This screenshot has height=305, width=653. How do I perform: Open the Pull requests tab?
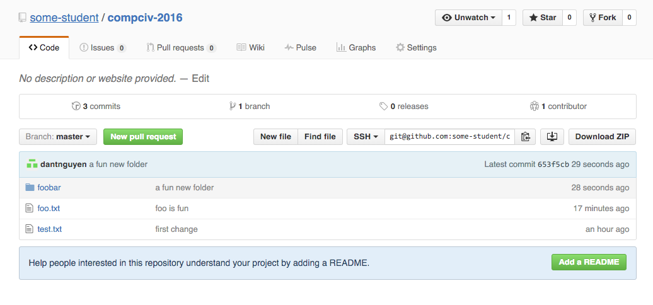click(181, 48)
